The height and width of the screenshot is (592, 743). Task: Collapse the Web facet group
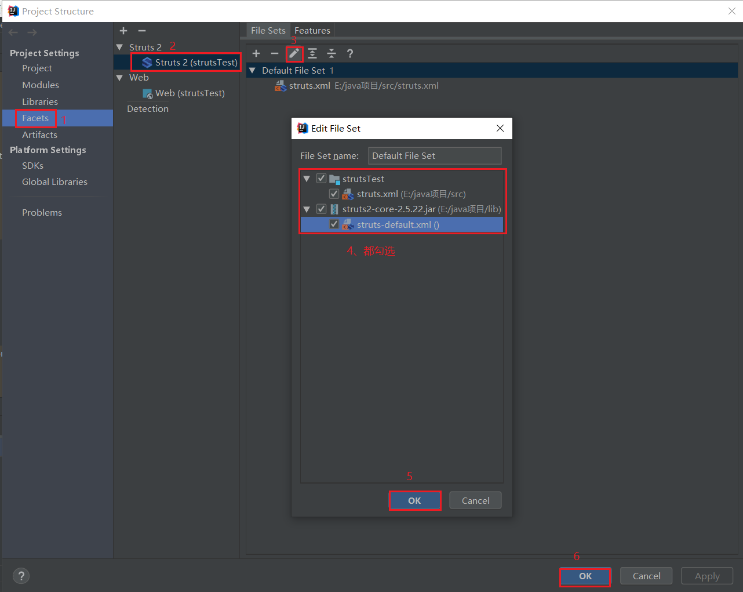120,78
